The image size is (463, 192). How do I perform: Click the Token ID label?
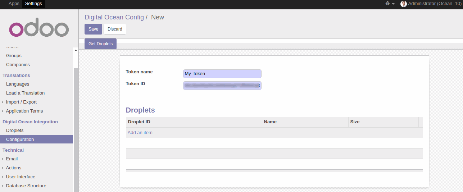coord(136,84)
